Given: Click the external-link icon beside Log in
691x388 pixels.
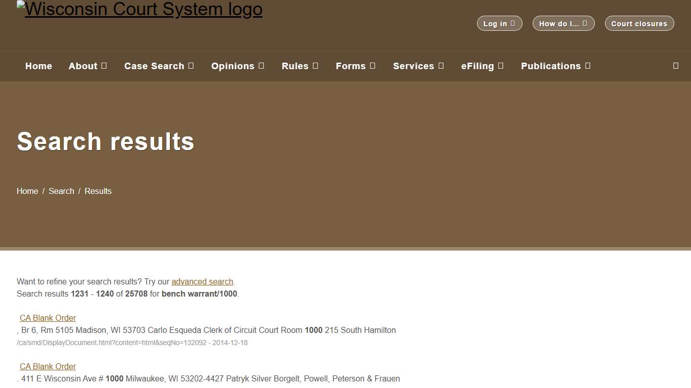Looking at the screenshot, I should click(513, 23).
